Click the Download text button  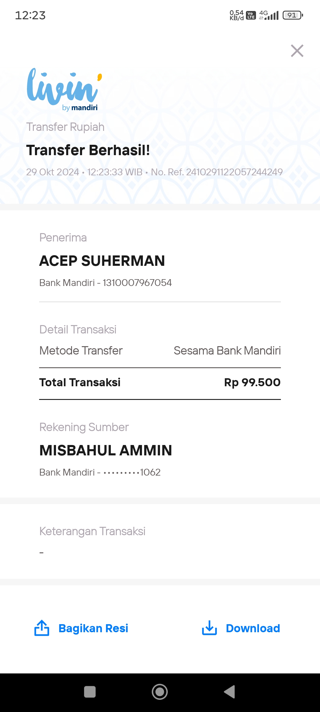(253, 628)
